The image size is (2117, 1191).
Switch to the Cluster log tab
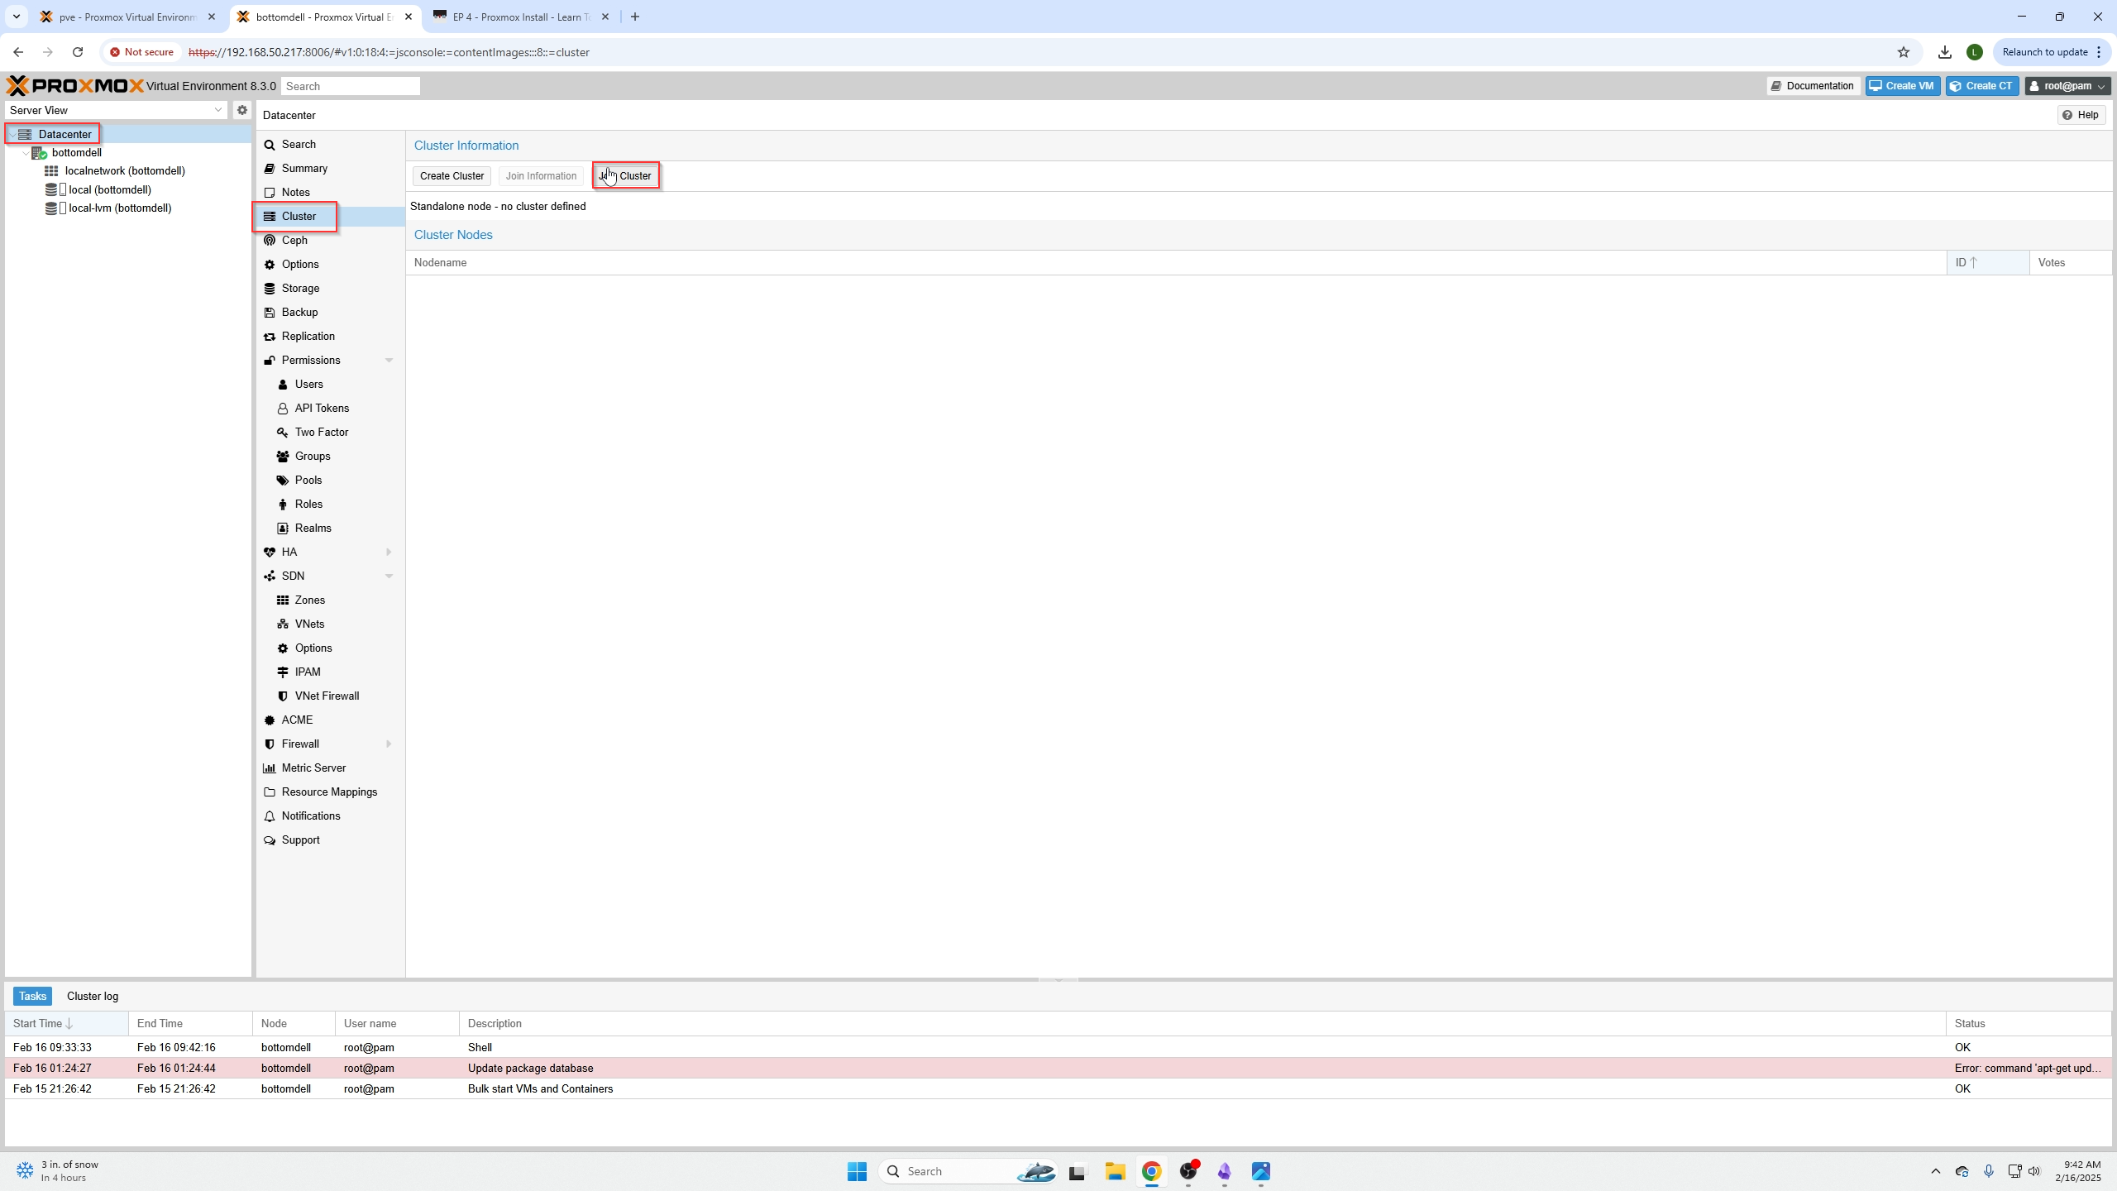click(x=93, y=996)
